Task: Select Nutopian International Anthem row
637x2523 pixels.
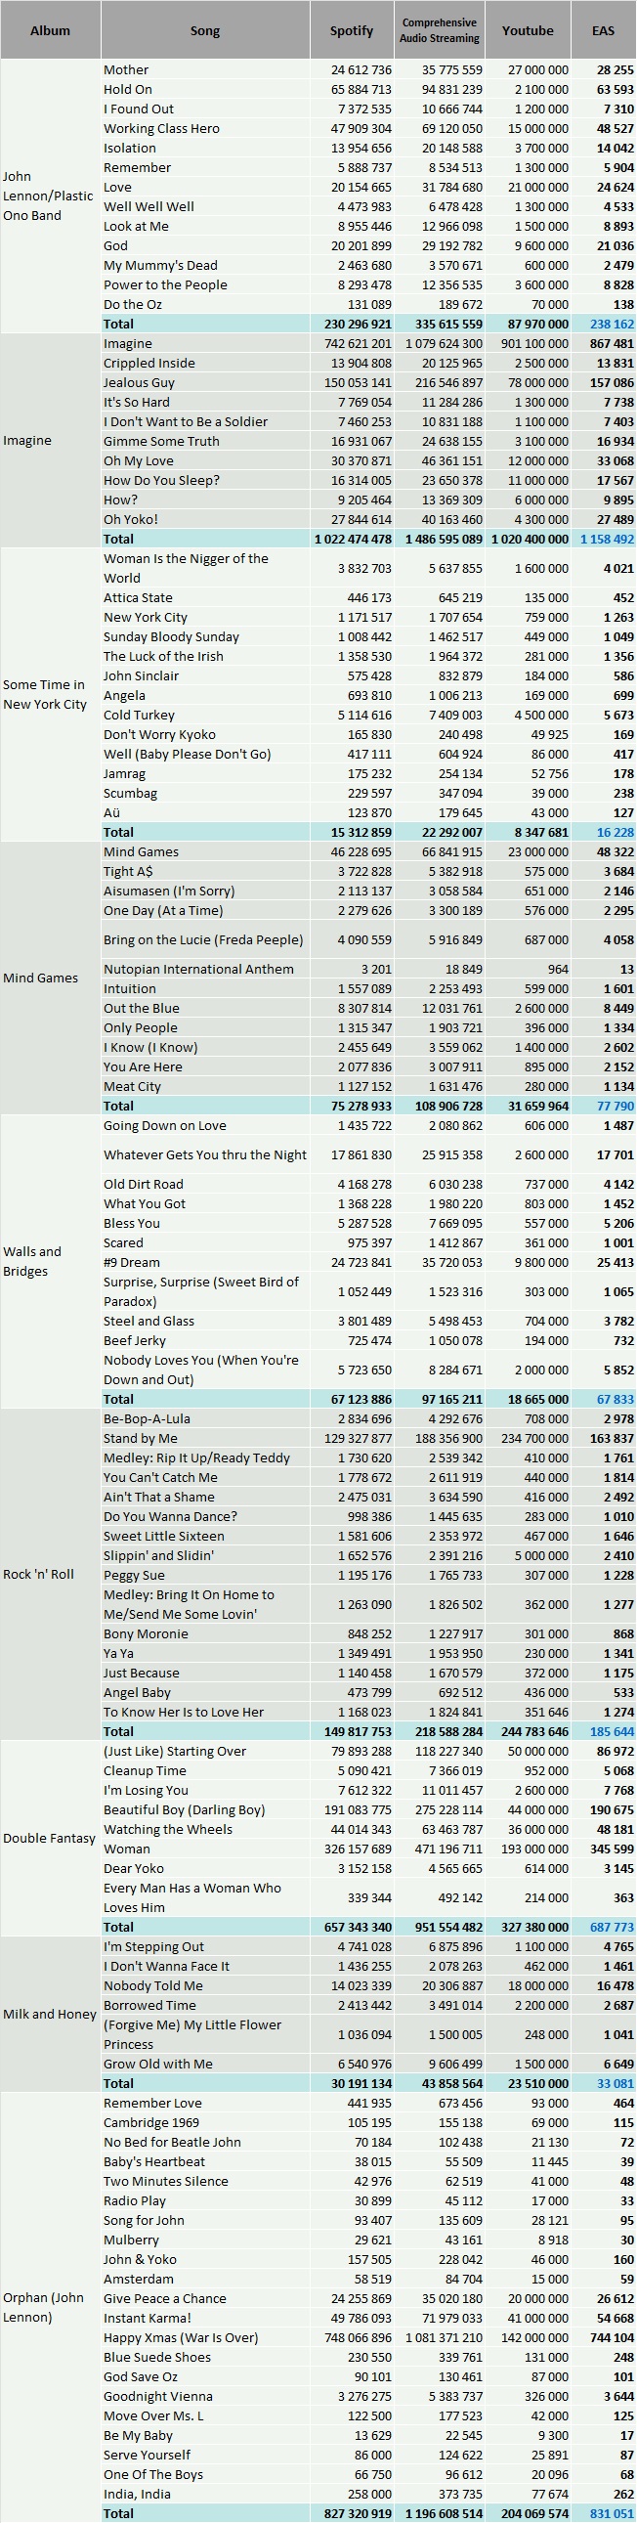Action: pos(198,969)
